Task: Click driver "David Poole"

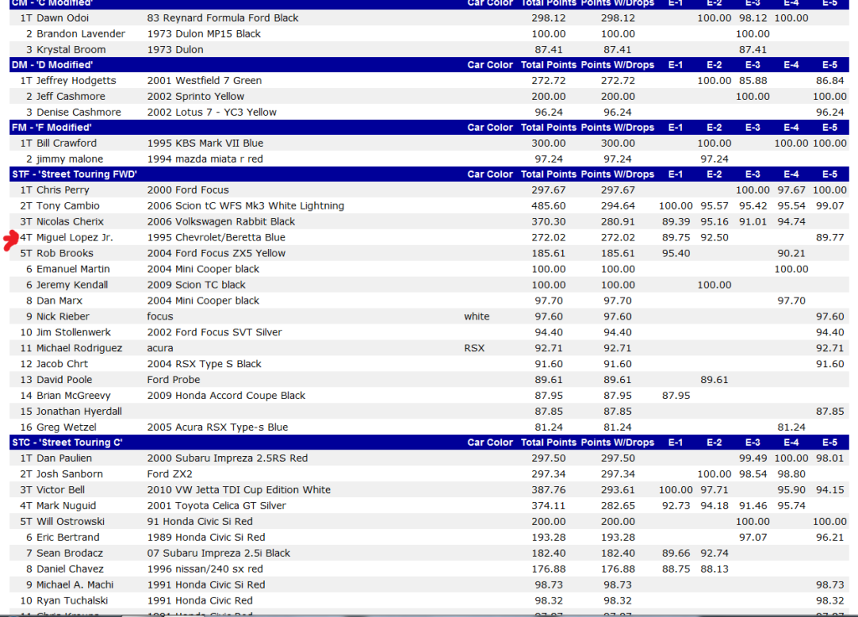Action: [x=64, y=381]
